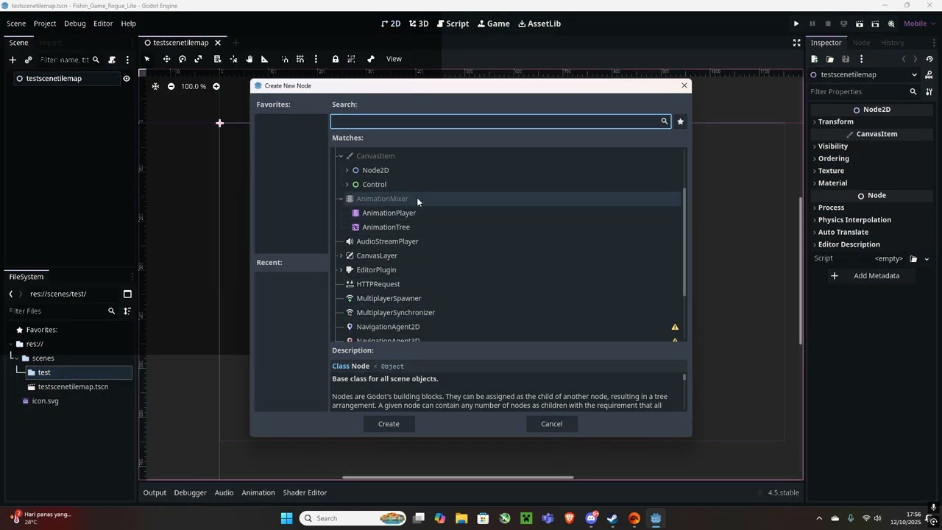Zoom in with the plus icon
Viewport: 942px width, 530px height.
point(216,86)
